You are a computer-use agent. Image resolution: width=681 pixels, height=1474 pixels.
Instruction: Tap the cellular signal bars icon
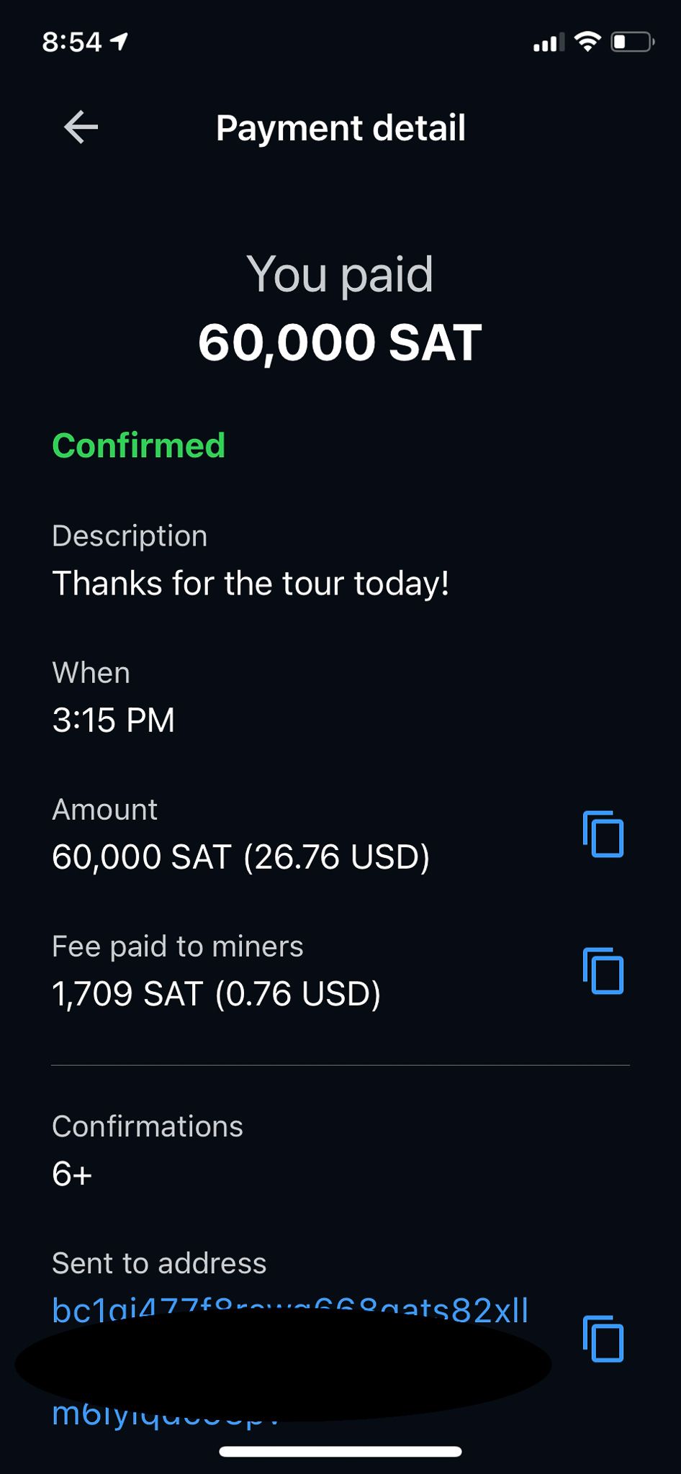point(548,43)
